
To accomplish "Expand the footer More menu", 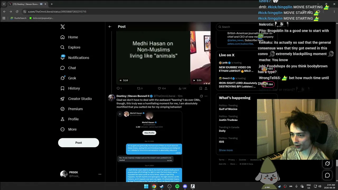I will click(233, 164).
